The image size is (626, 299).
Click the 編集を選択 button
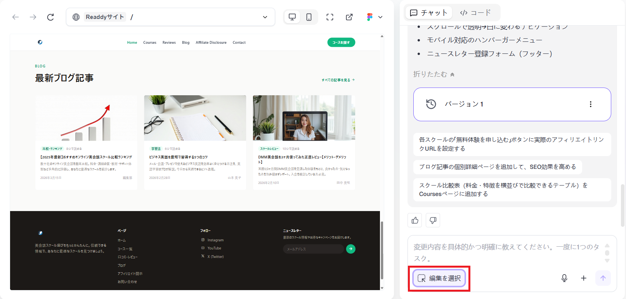[x=439, y=278]
